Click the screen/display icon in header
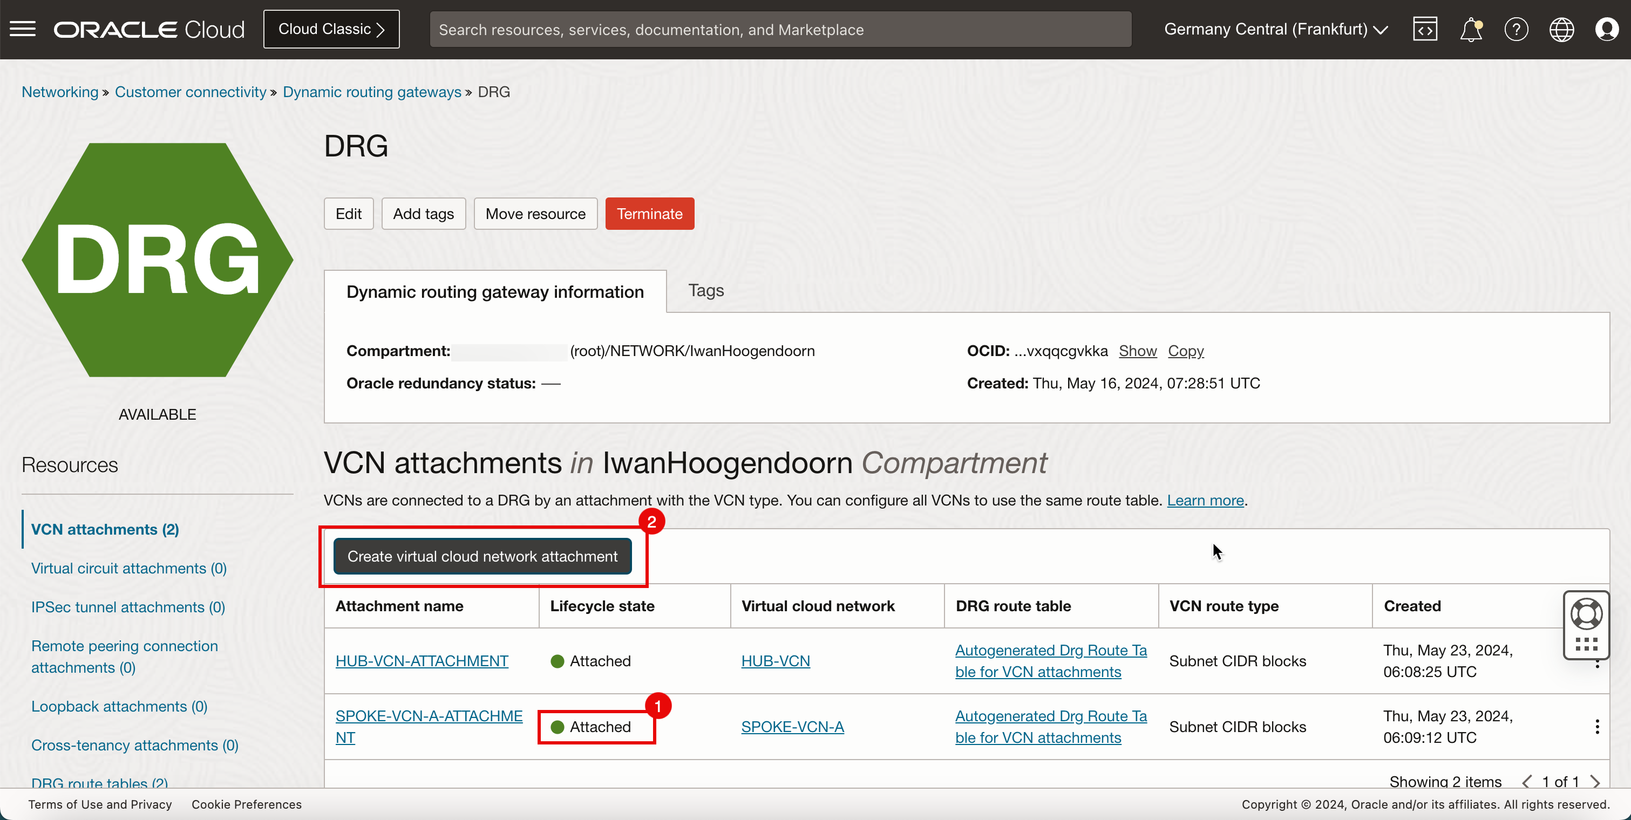Screen dimensions: 1631x820 coord(1425,29)
